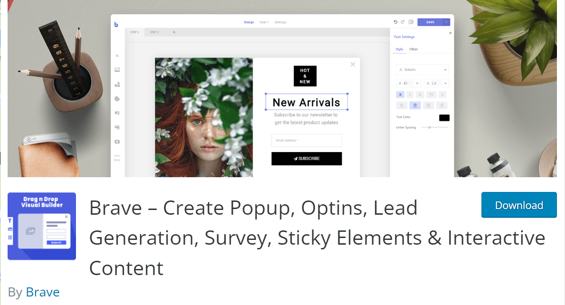565x305 pixels.
Task: Select the sticker/cookie element icon in sidebar
Action: [117, 99]
